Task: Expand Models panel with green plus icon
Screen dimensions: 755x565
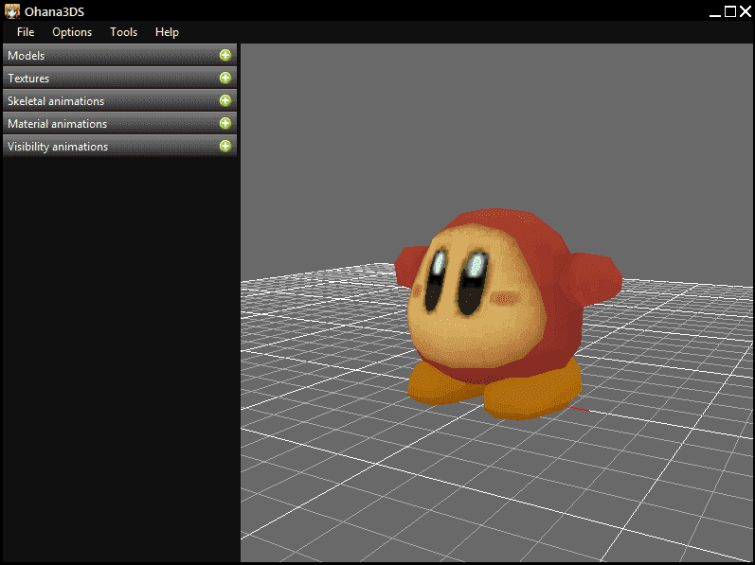Action: coord(225,55)
